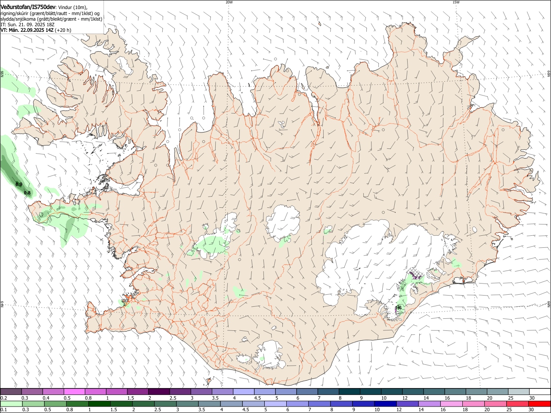Select the dark green 1.5 rain legend swatch
Viewport: 551px width, 413px height.
121,404
